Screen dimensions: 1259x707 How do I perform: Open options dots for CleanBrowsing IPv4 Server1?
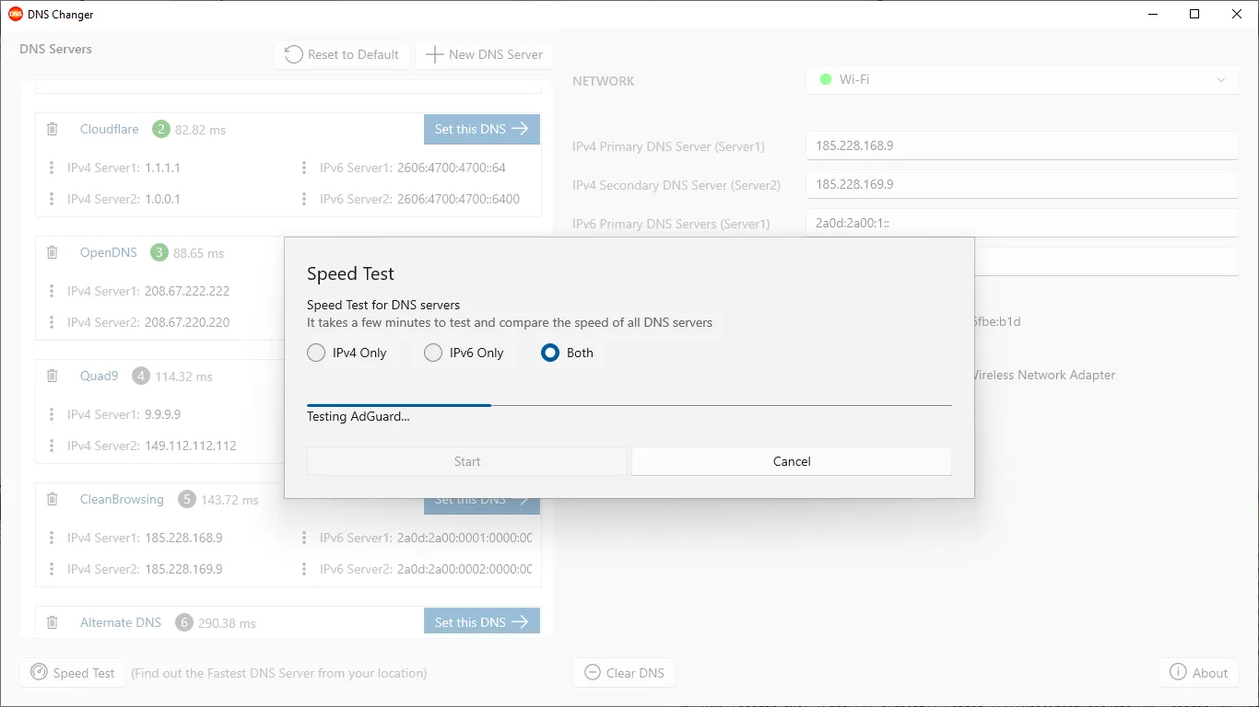click(x=52, y=538)
